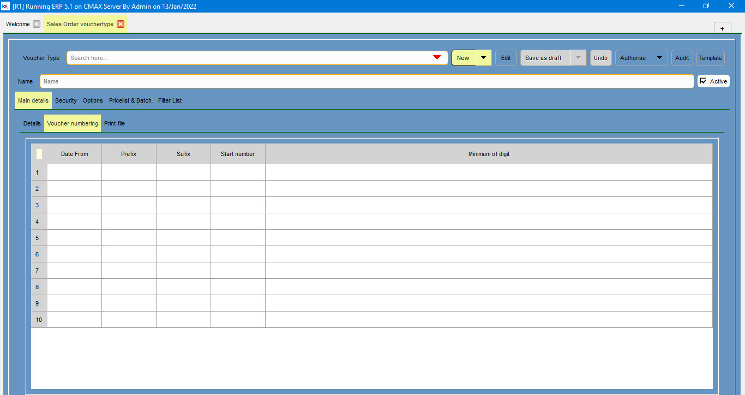
Task: Open the Authorise dropdown
Action: [x=641, y=58]
